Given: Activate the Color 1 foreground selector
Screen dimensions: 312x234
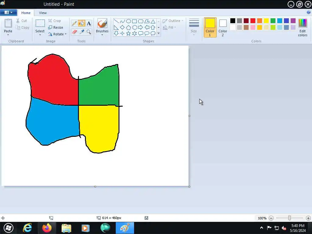Looking at the screenshot, I should (x=210, y=27).
